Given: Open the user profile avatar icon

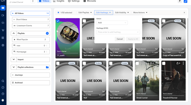Looking at the screenshot, I should click(x=3, y=100).
